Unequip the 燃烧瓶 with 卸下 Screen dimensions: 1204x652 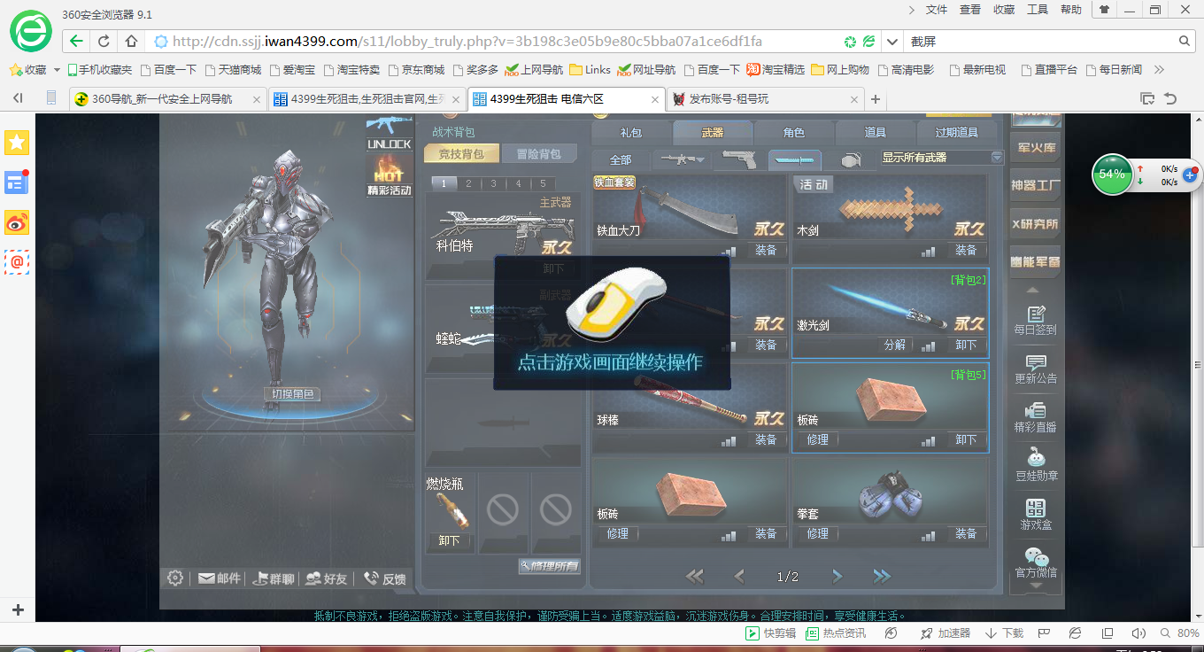click(x=449, y=540)
